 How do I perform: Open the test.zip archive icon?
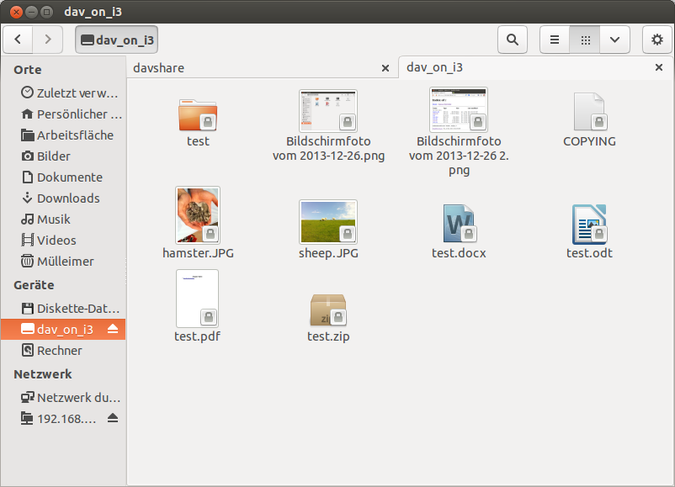tap(328, 311)
